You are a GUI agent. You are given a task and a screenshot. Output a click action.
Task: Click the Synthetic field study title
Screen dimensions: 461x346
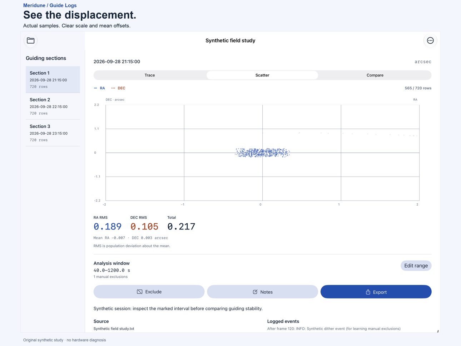point(230,40)
